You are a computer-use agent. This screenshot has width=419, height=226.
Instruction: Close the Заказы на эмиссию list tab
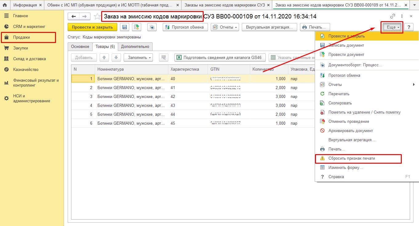click(268, 5)
